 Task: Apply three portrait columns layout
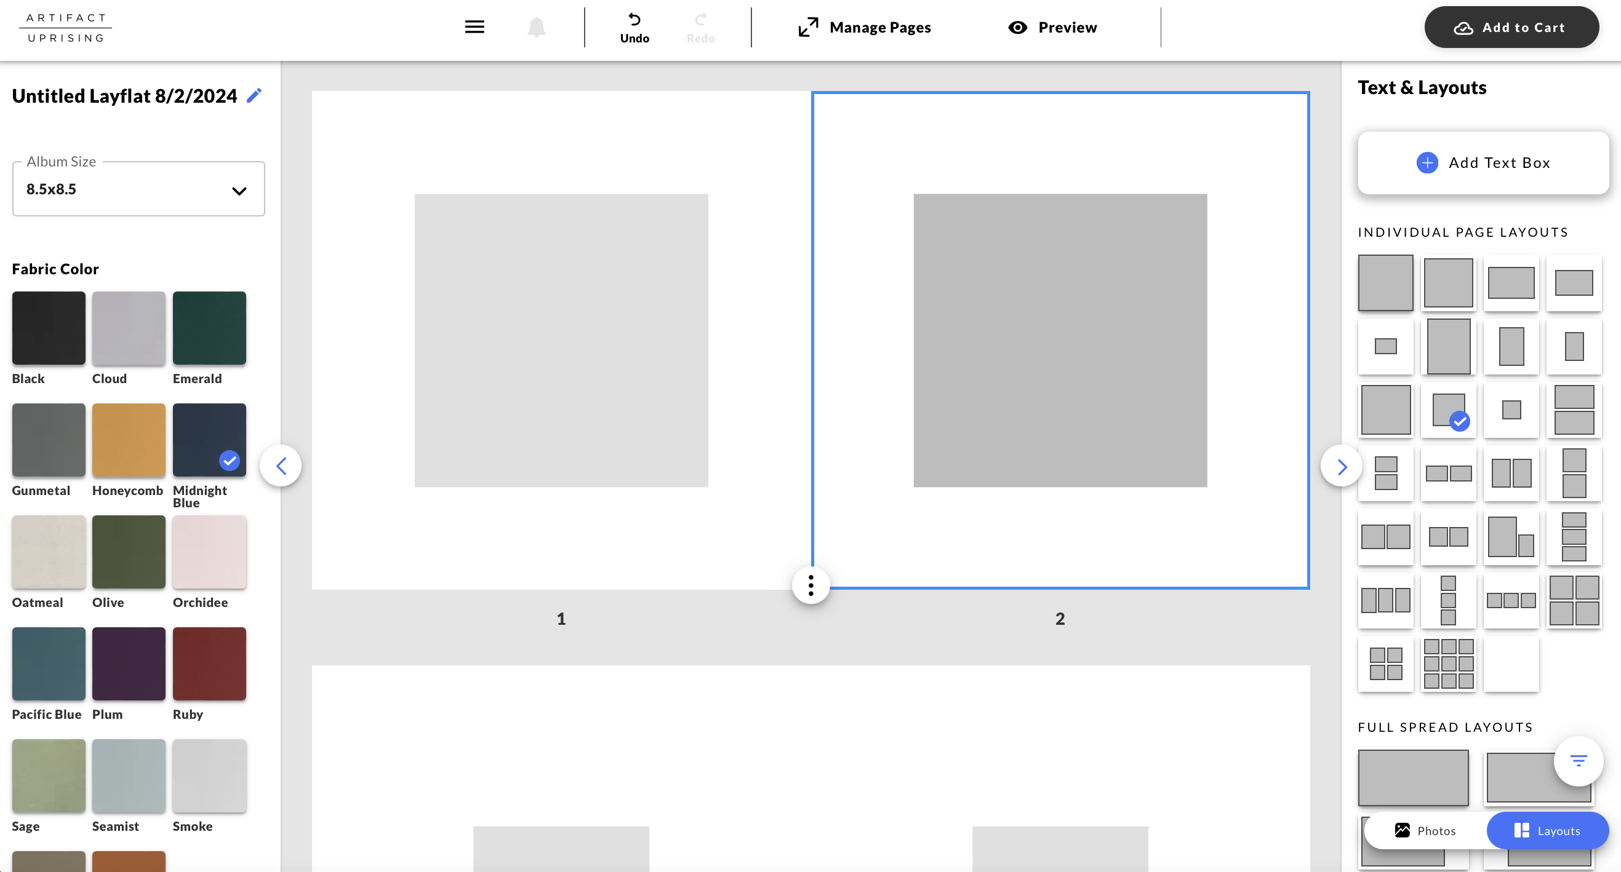(x=1385, y=600)
